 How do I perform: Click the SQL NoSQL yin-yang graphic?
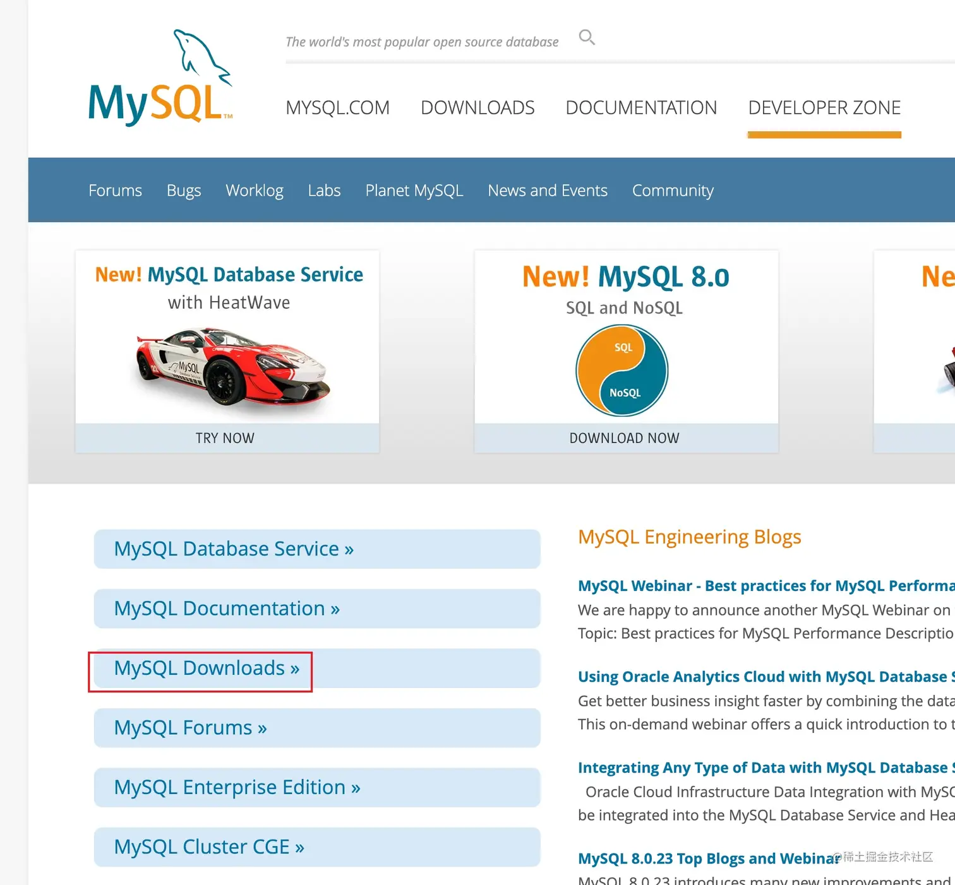coord(622,371)
